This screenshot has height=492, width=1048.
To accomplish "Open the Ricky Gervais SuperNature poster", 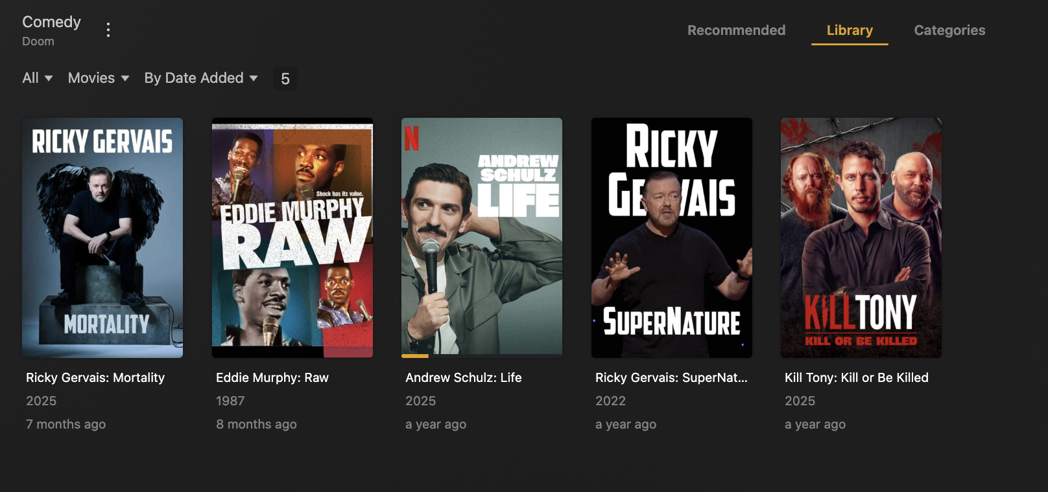I will coord(672,238).
